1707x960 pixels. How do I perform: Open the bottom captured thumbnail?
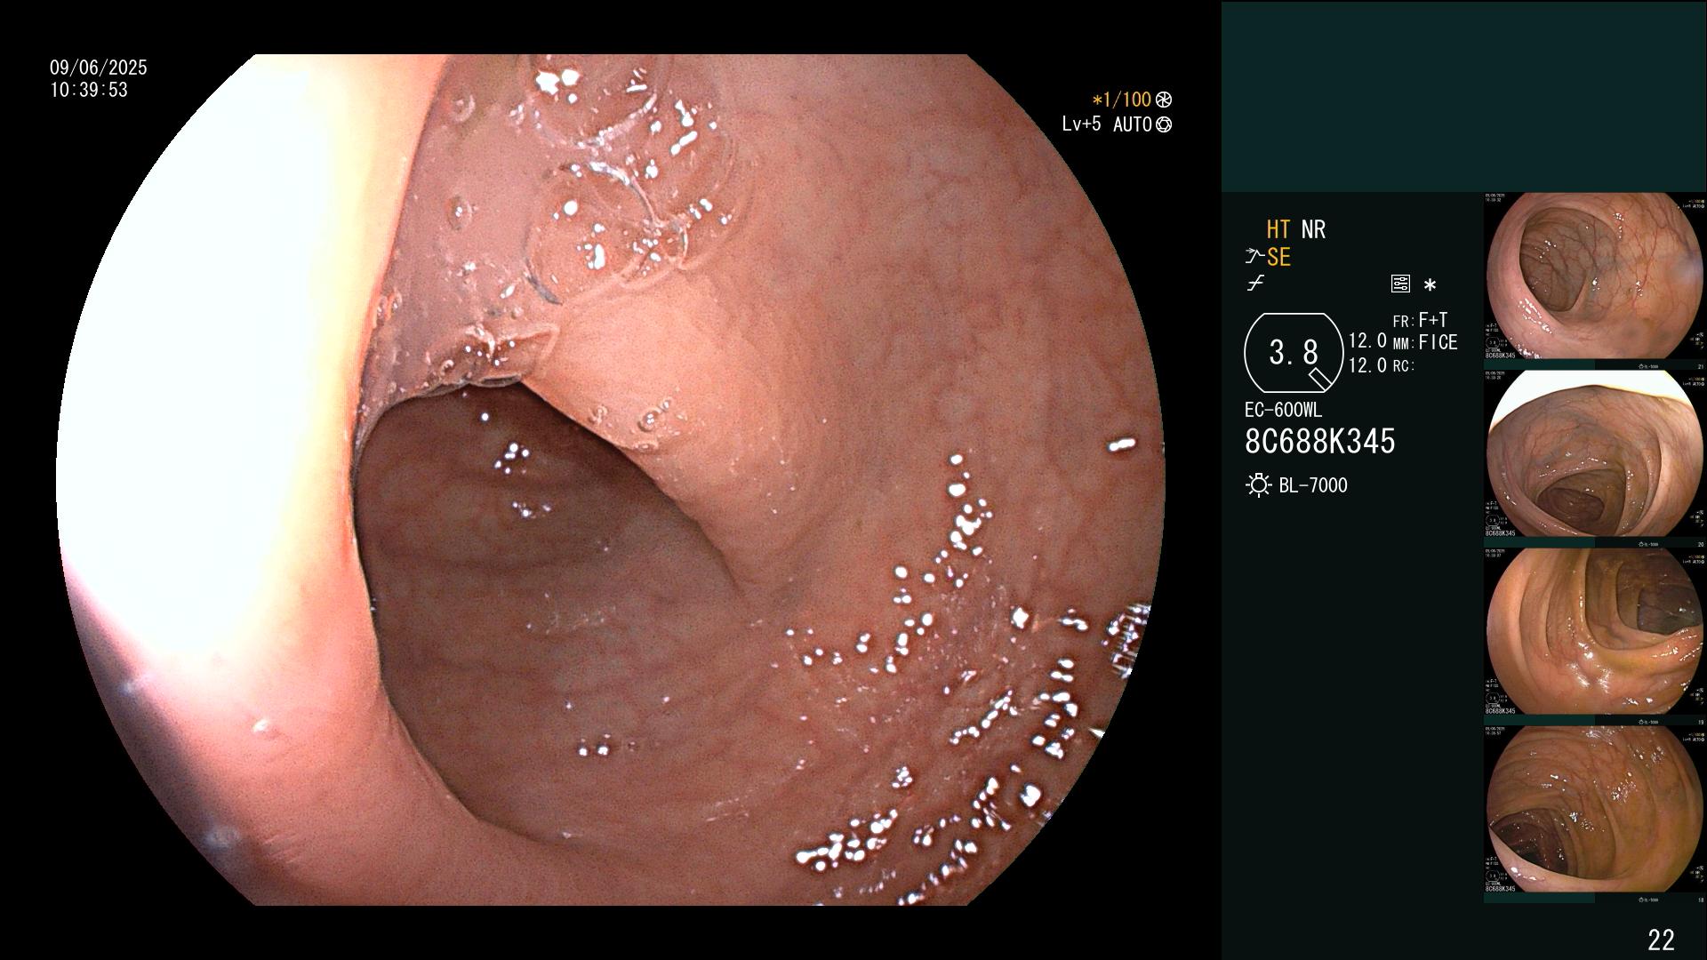point(1594,810)
